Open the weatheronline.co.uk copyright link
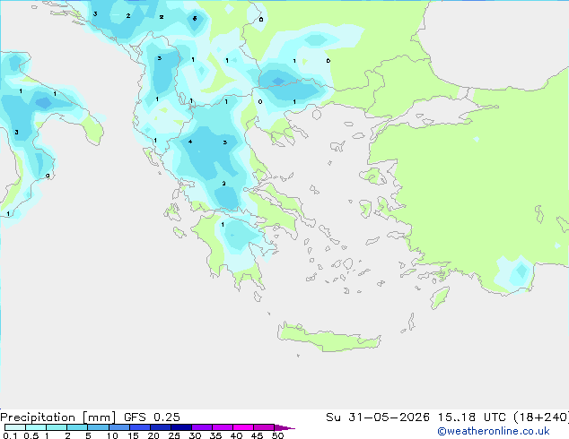 (x=494, y=431)
